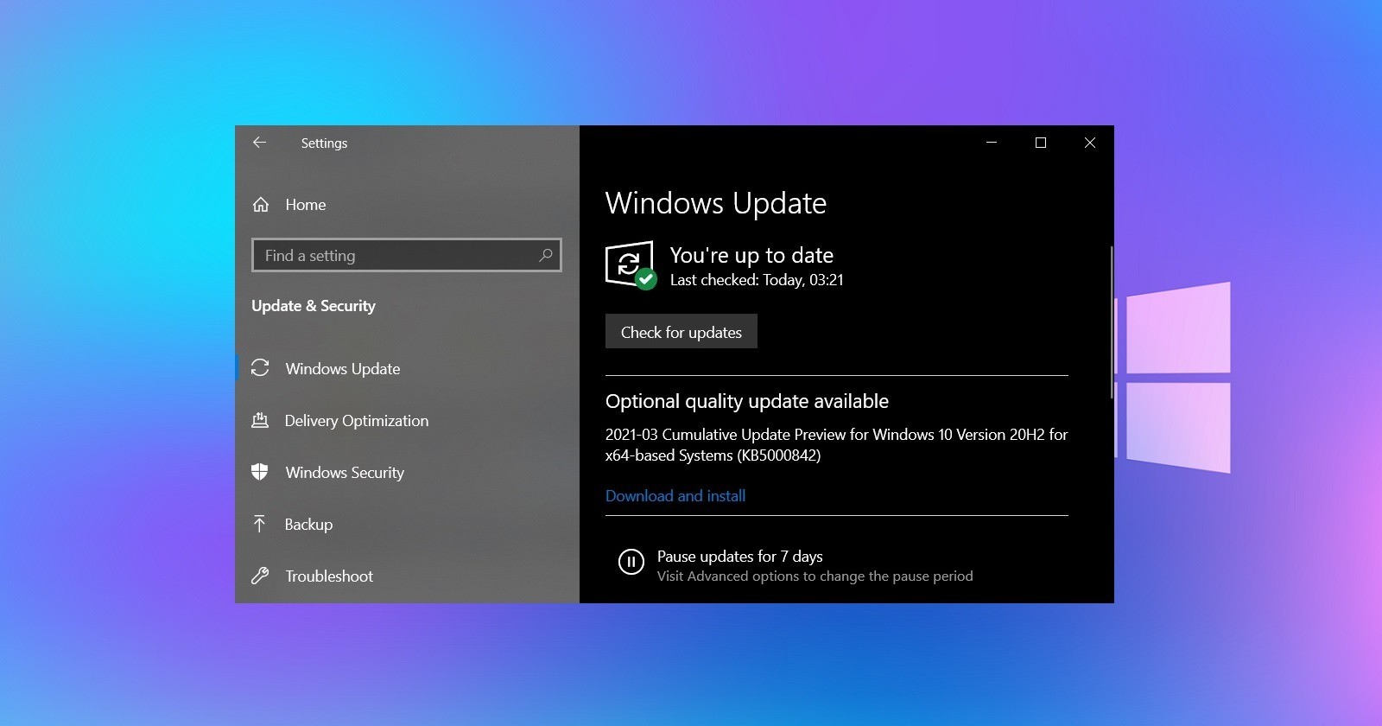Click the "You're up to date" text
1382x726 pixels.
(751, 255)
